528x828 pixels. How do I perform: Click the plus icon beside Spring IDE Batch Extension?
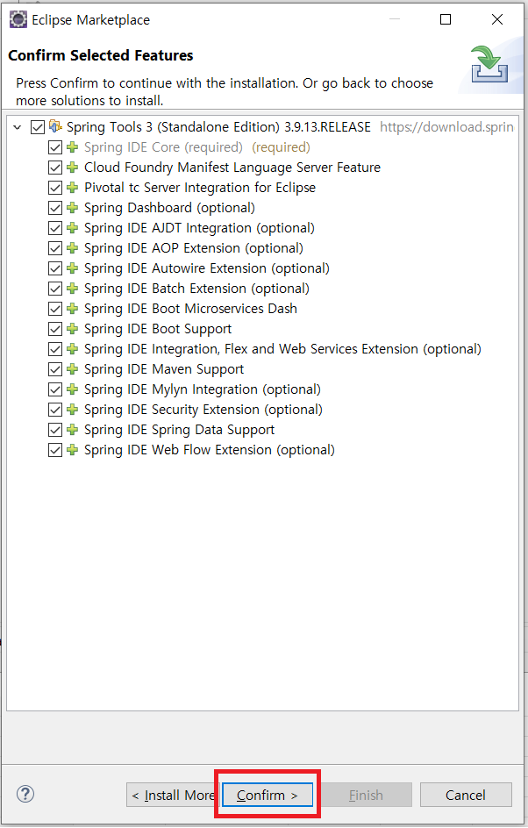click(72, 289)
